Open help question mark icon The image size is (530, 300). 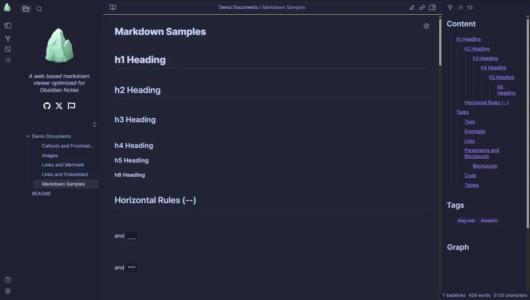click(x=8, y=280)
